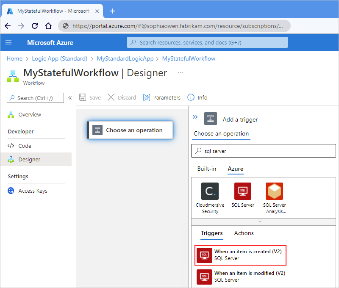Click the Add a trigger pane icon

(211, 119)
